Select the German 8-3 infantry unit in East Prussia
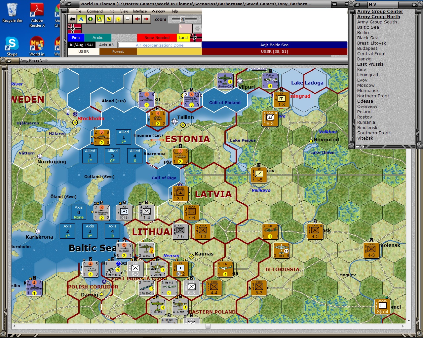Image resolution: width=423 pixels, height=338 pixels. pyautogui.click(x=135, y=269)
